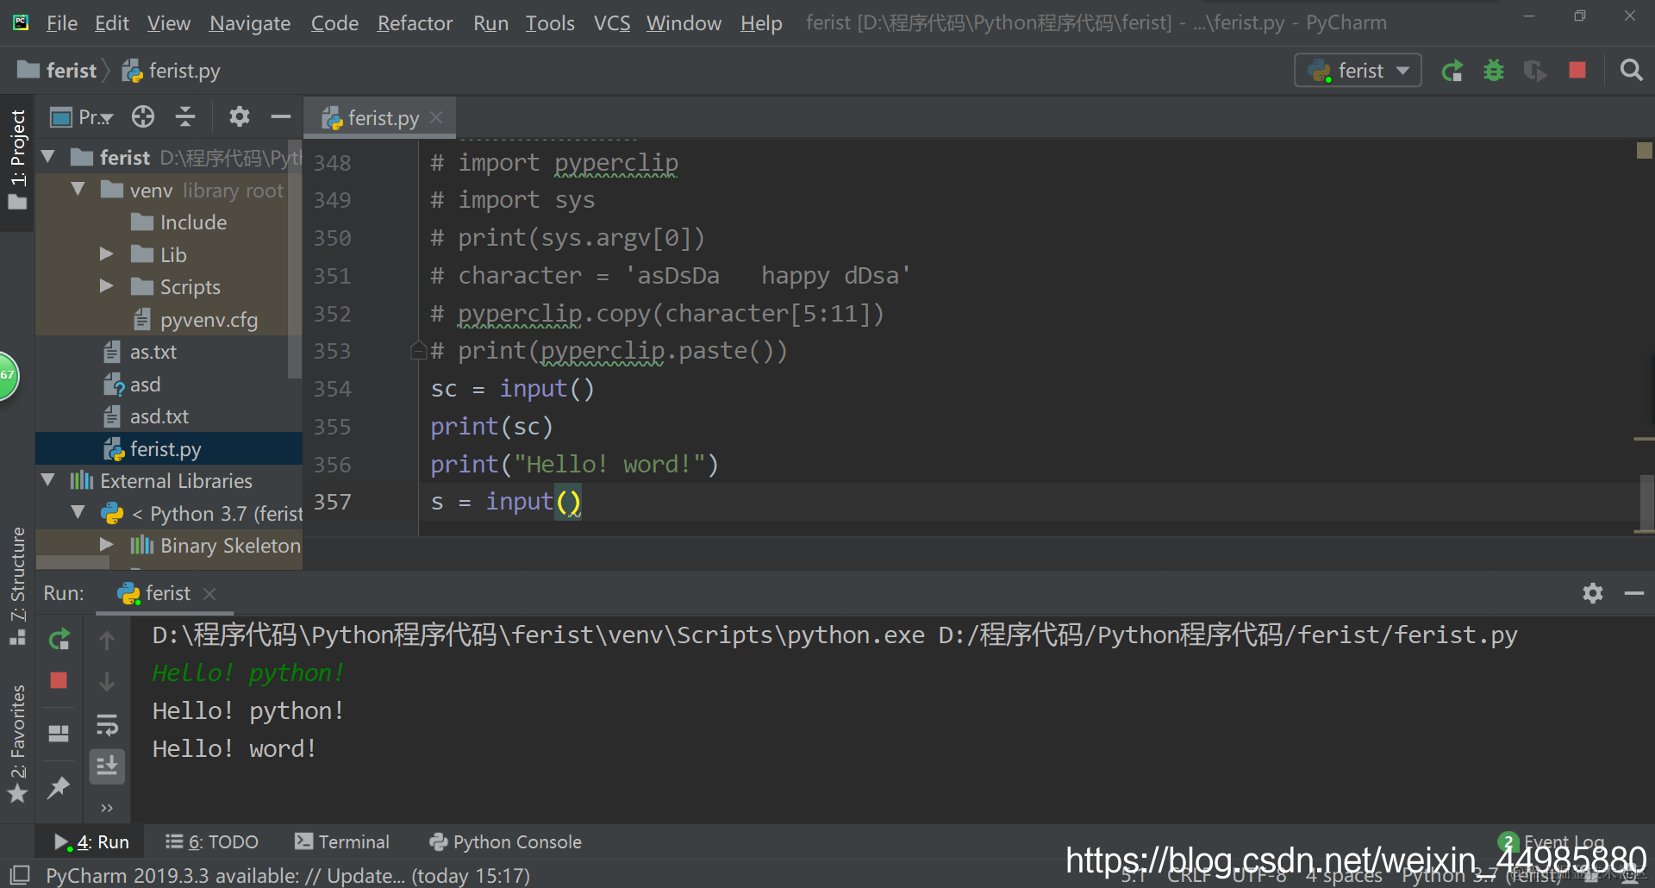Stop the process in the Run panel sidebar
Viewport: 1655px width, 888px height.
point(59,680)
